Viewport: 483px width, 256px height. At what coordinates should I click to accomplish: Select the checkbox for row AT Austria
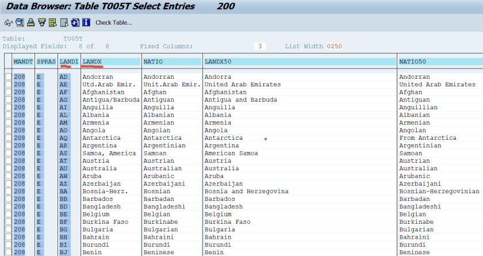[8, 161]
